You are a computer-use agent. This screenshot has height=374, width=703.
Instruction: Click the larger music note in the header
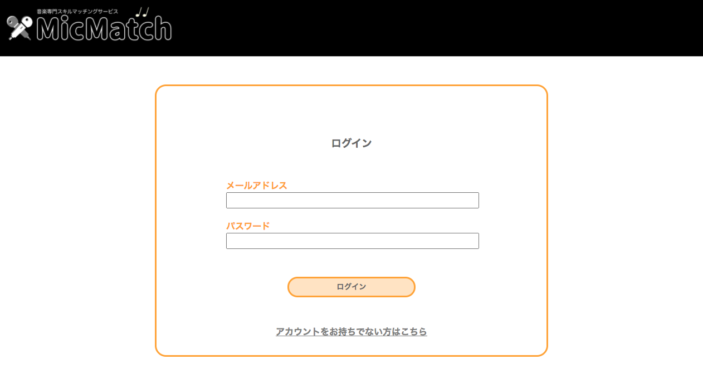[145, 11]
